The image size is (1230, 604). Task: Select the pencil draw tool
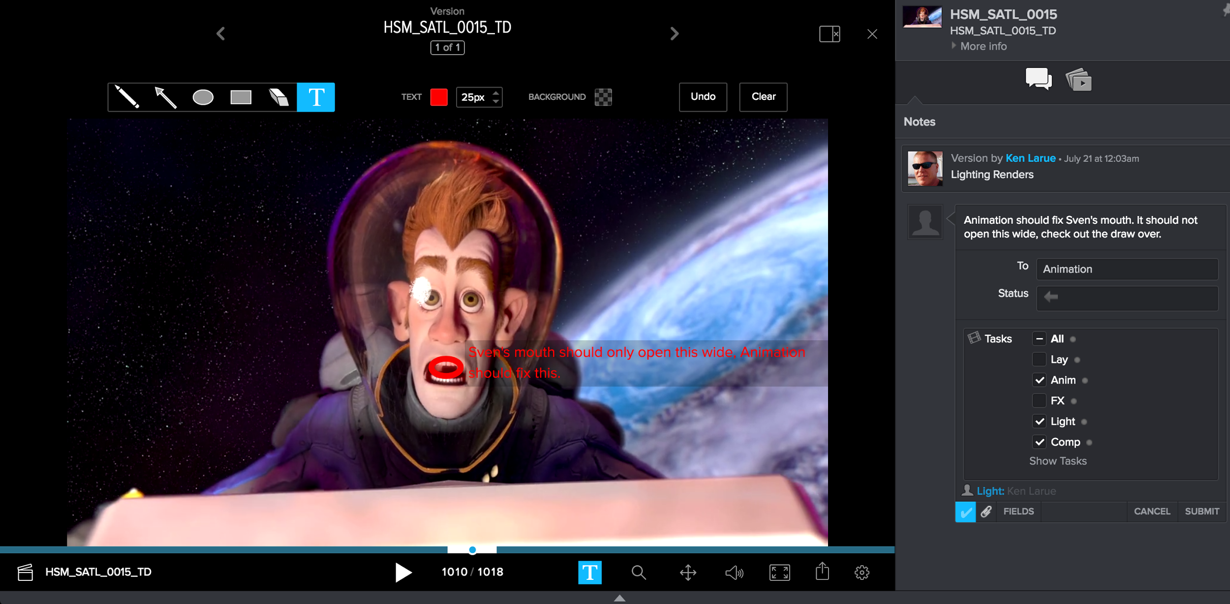(127, 97)
